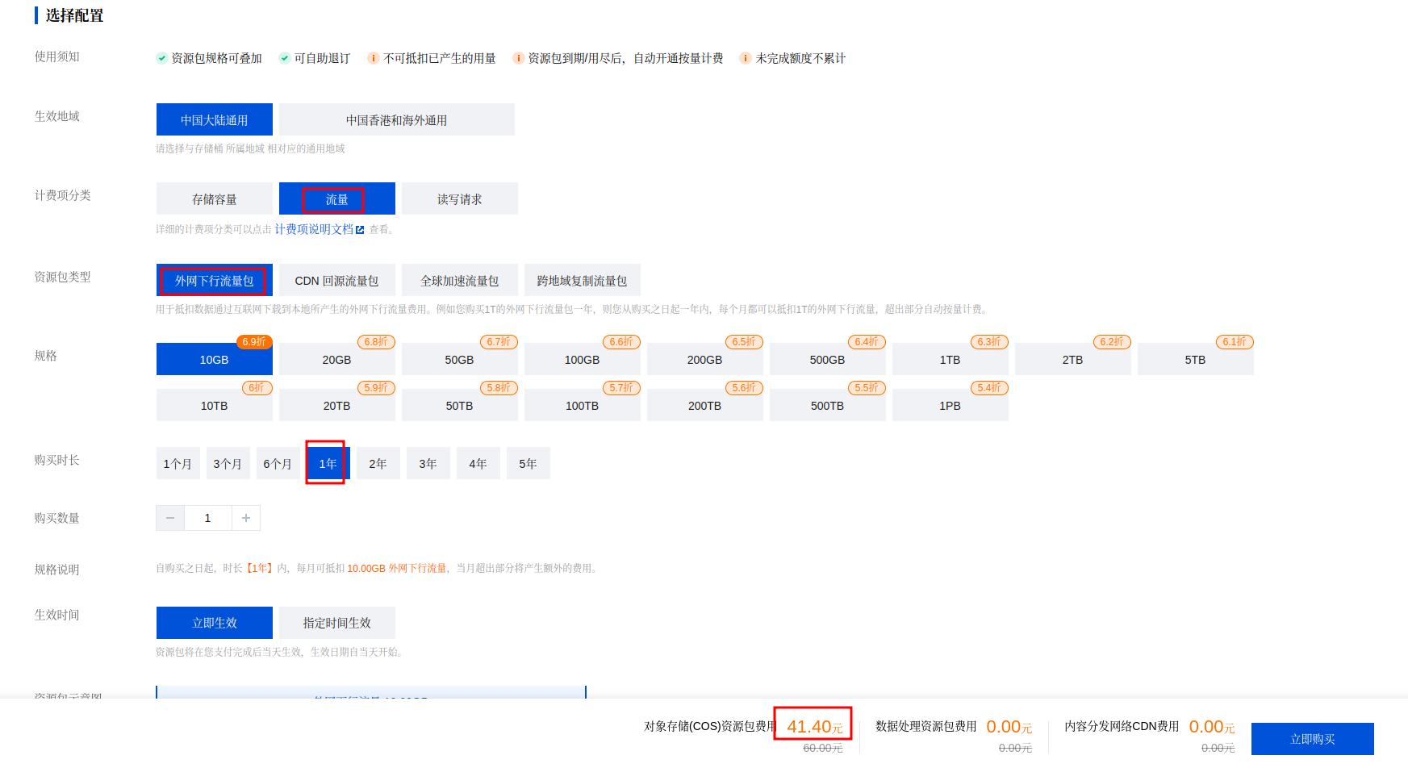The height and width of the screenshot is (768, 1408).
Task: Open the 计费项说明文档 link
Action: tap(314, 230)
